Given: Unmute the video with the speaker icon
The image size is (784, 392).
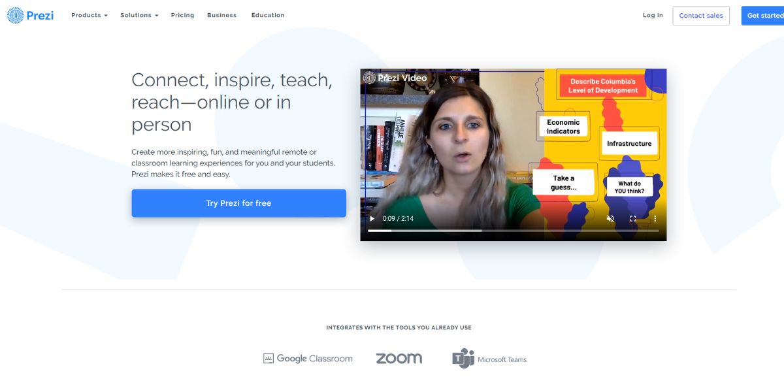Looking at the screenshot, I should pyautogui.click(x=610, y=219).
